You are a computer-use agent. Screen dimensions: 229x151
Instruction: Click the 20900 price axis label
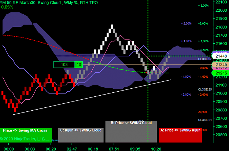pyautogui.click(x=221, y=102)
